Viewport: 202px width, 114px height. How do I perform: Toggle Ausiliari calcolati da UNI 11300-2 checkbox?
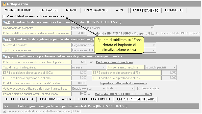coord(153,33)
